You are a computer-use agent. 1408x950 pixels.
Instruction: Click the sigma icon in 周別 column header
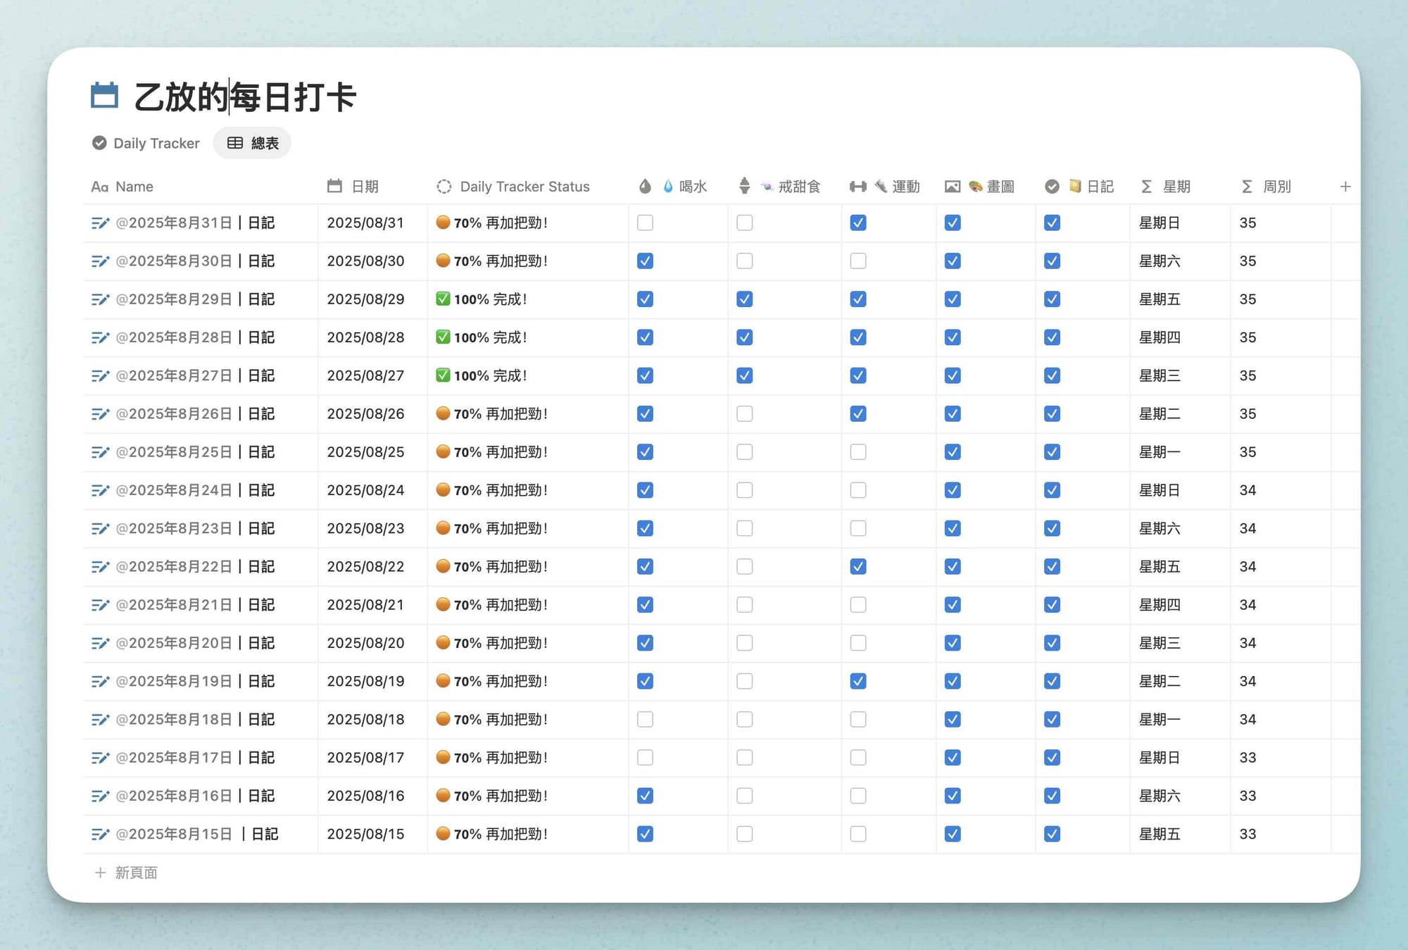click(x=1247, y=187)
